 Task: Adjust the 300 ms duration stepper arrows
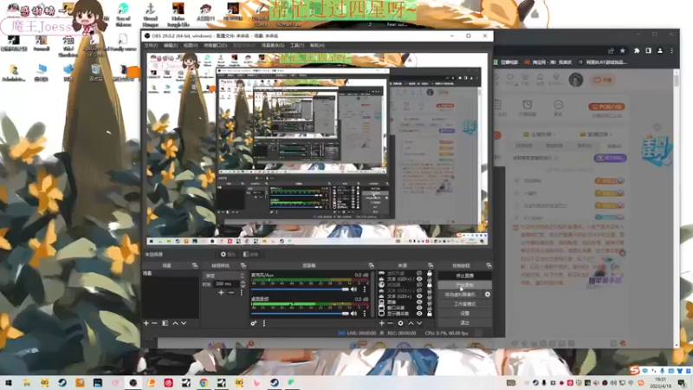(x=243, y=284)
